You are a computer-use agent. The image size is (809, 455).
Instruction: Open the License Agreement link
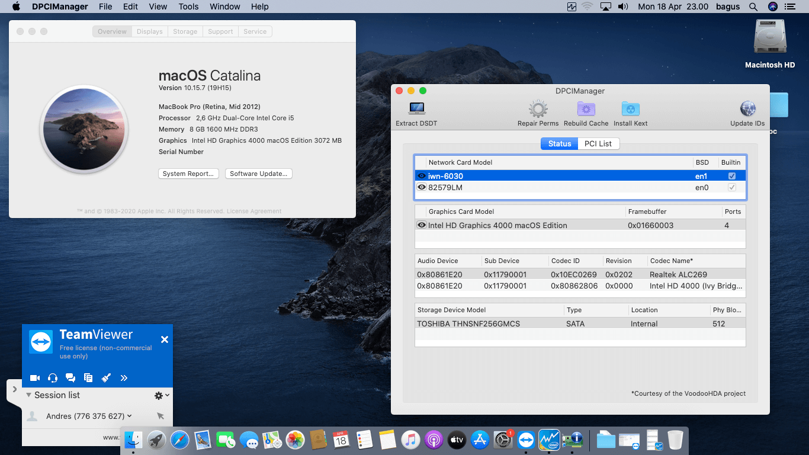254,211
